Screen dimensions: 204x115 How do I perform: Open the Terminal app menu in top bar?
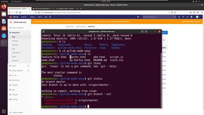17,1
